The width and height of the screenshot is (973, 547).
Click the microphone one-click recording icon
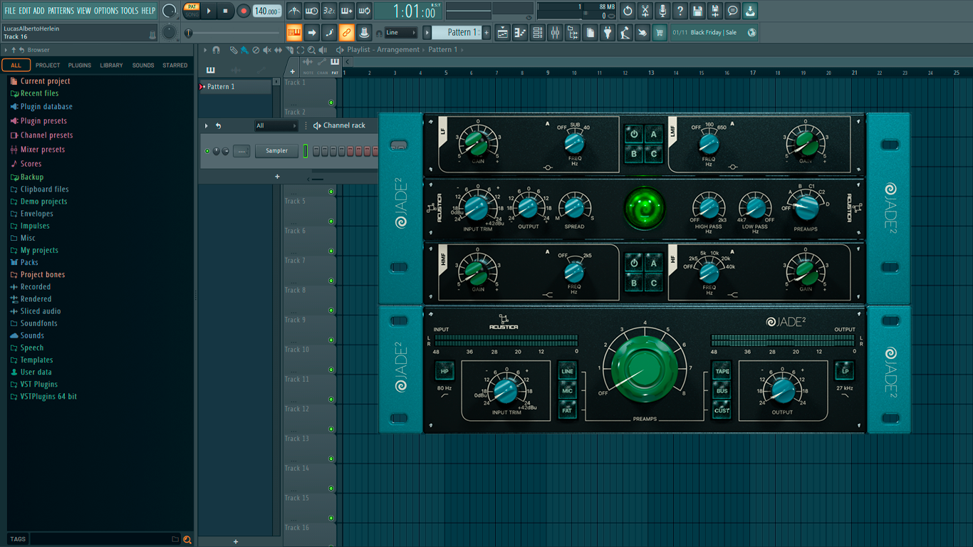tap(662, 11)
